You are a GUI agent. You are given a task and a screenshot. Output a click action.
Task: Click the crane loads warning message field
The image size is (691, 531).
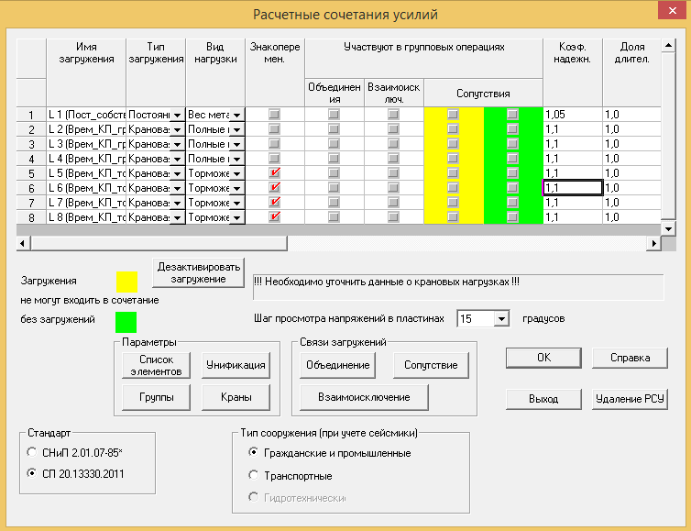(458, 287)
